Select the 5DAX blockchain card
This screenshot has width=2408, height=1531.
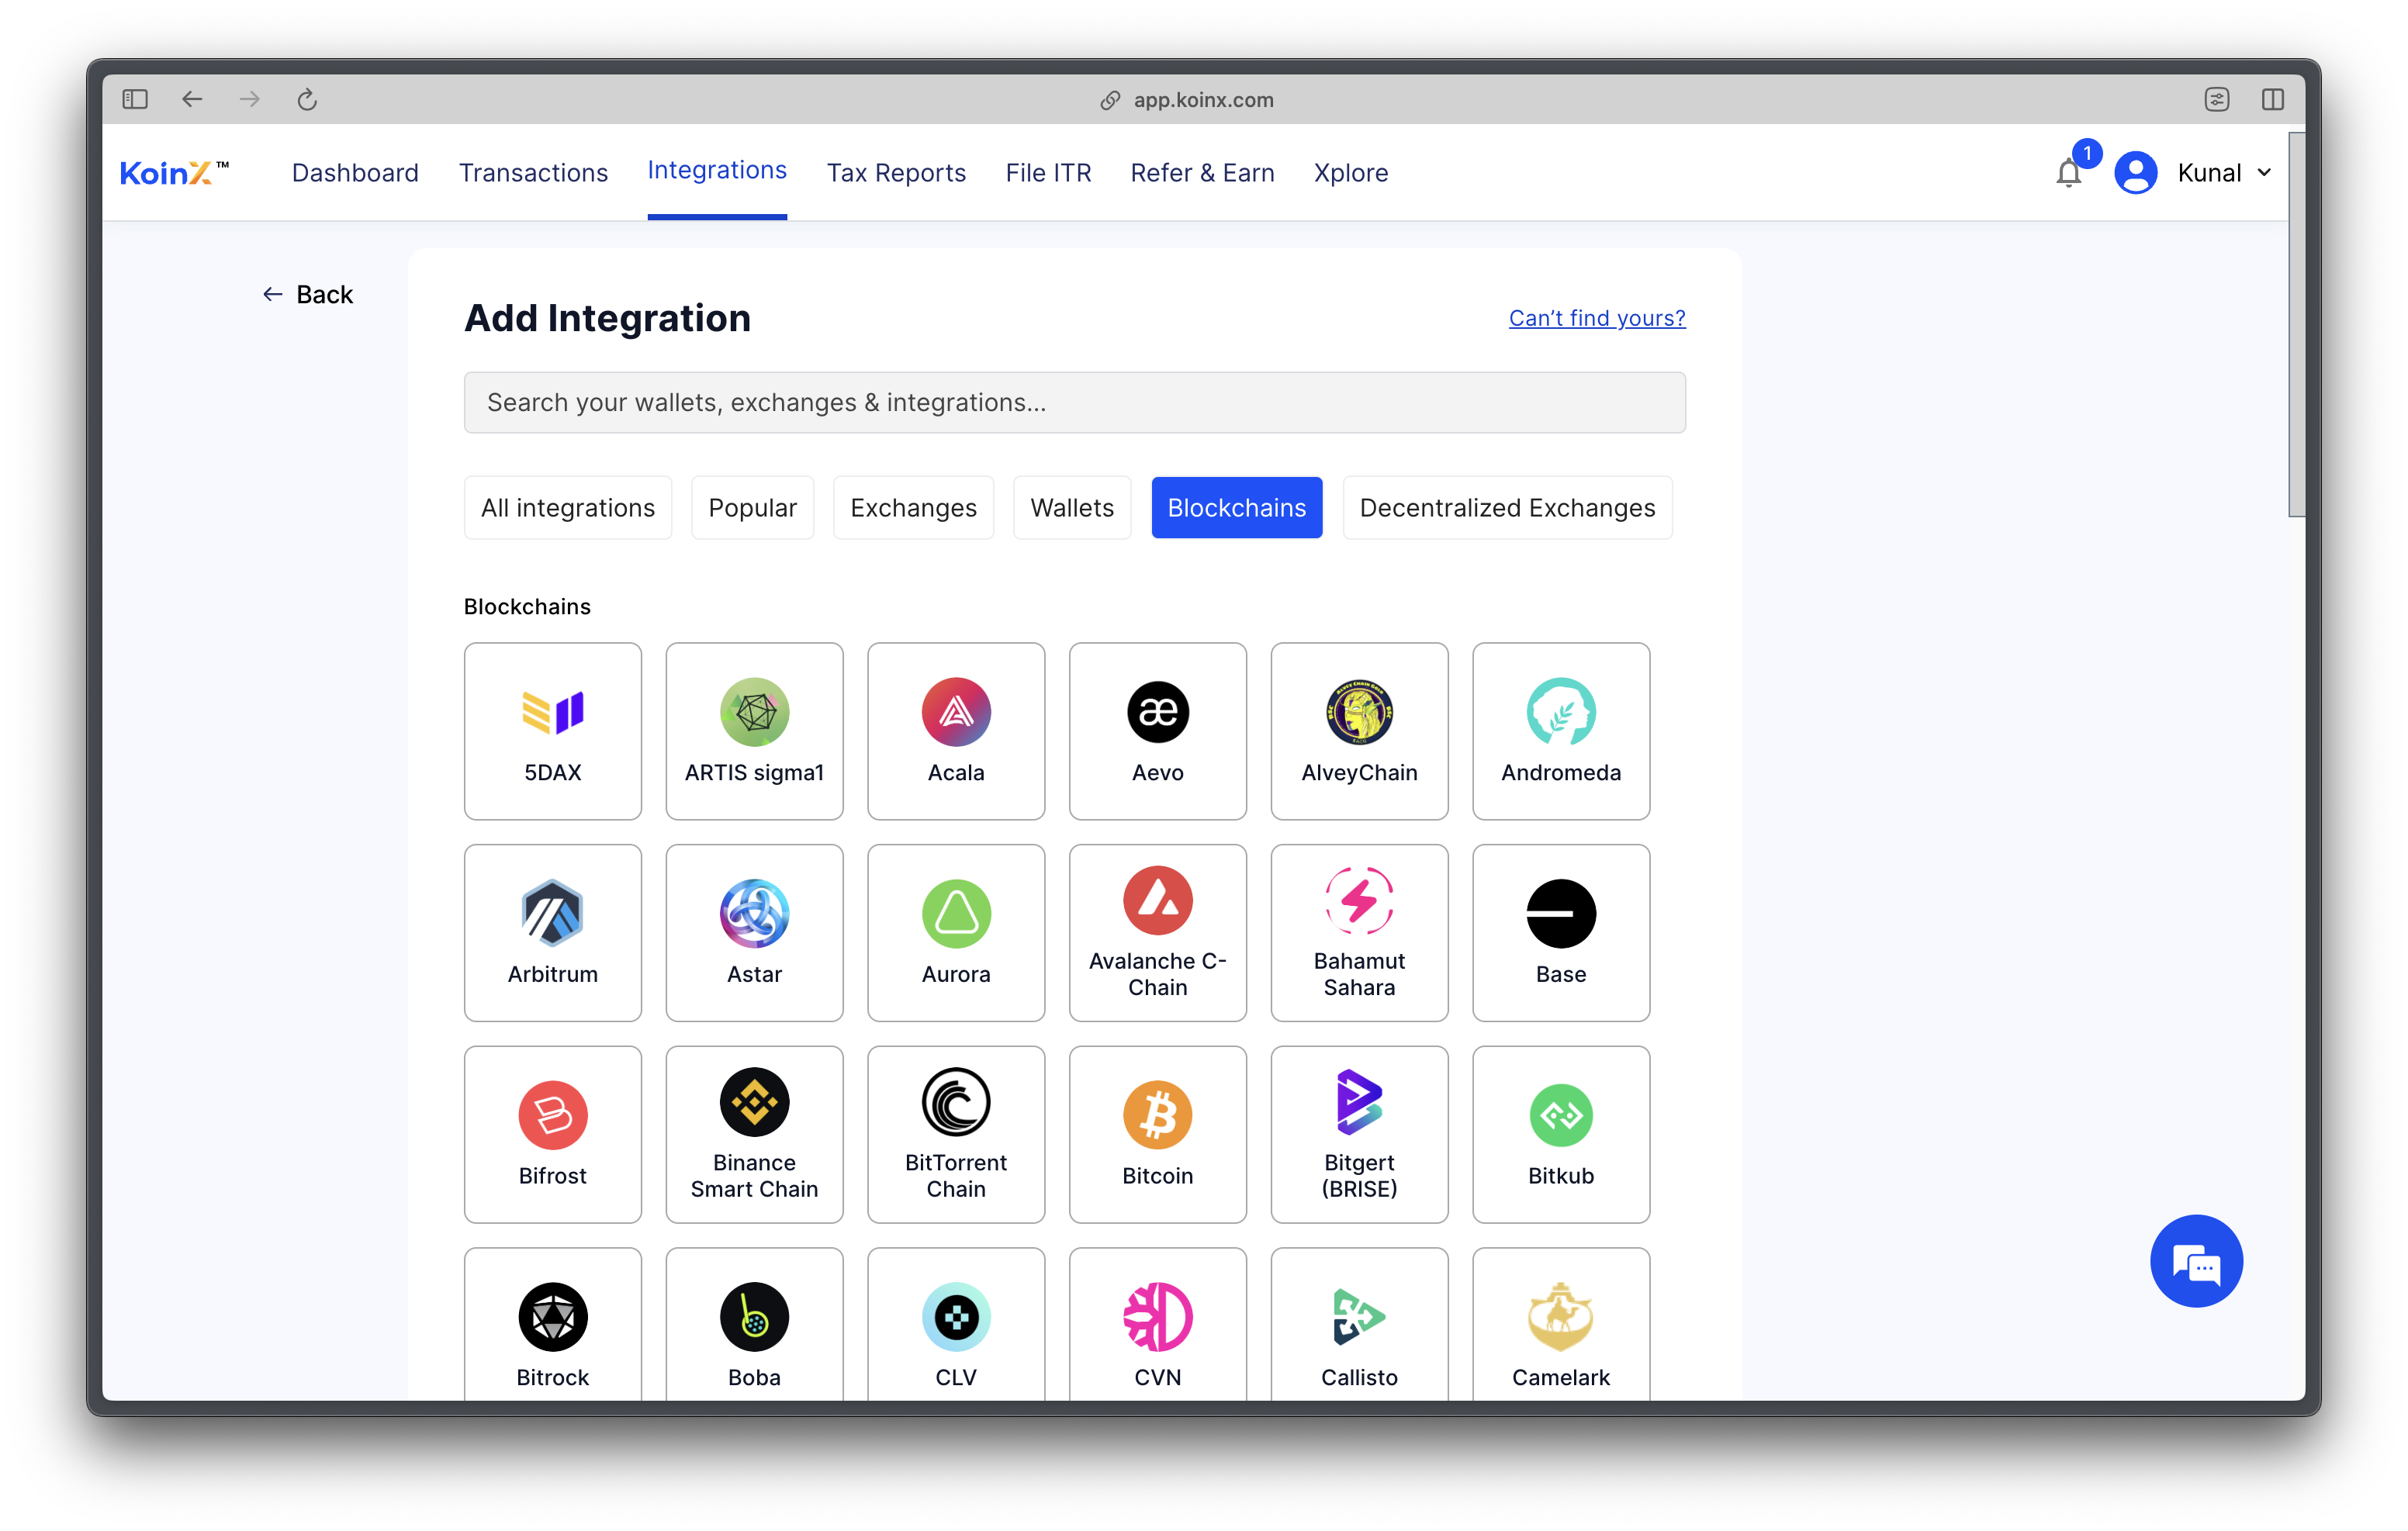pyautogui.click(x=552, y=731)
